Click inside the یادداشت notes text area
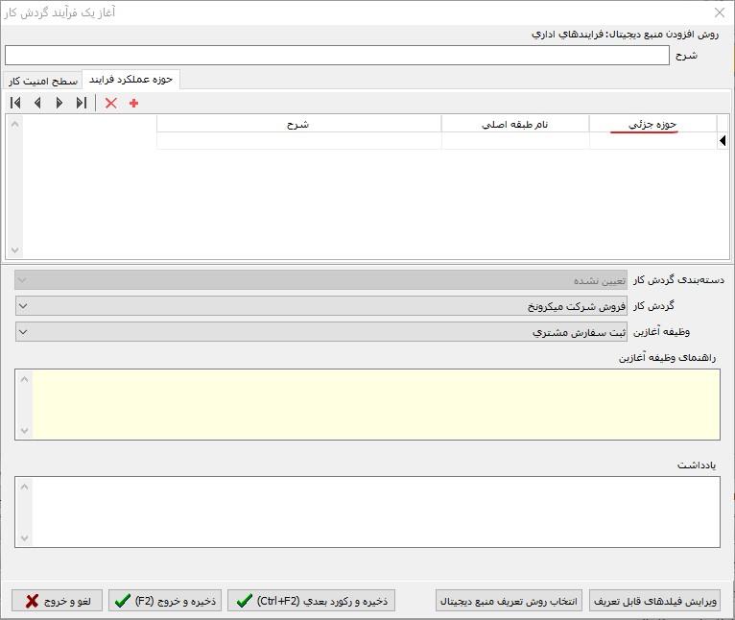735x620 pixels. click(374, 512)
